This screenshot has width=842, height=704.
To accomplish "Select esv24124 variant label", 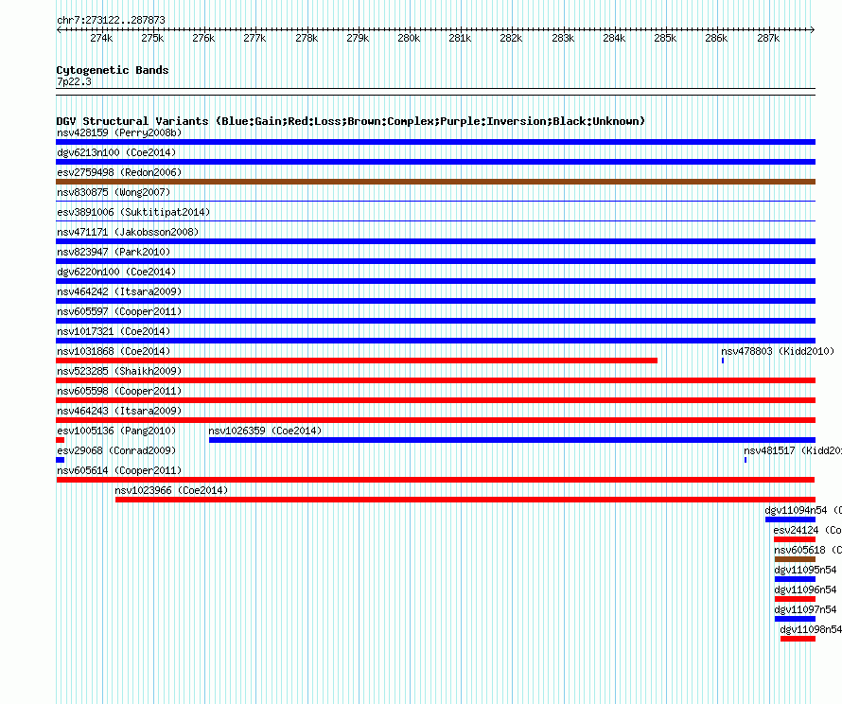I will click(808, 530).
